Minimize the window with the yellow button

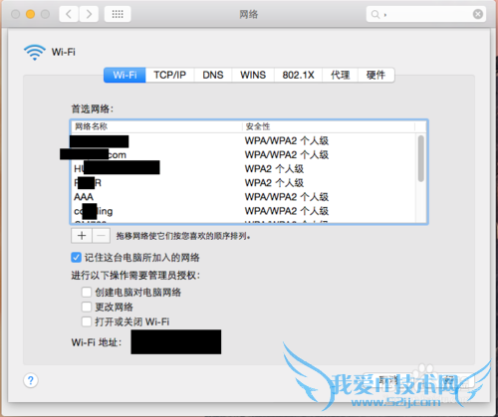(30, 14)
